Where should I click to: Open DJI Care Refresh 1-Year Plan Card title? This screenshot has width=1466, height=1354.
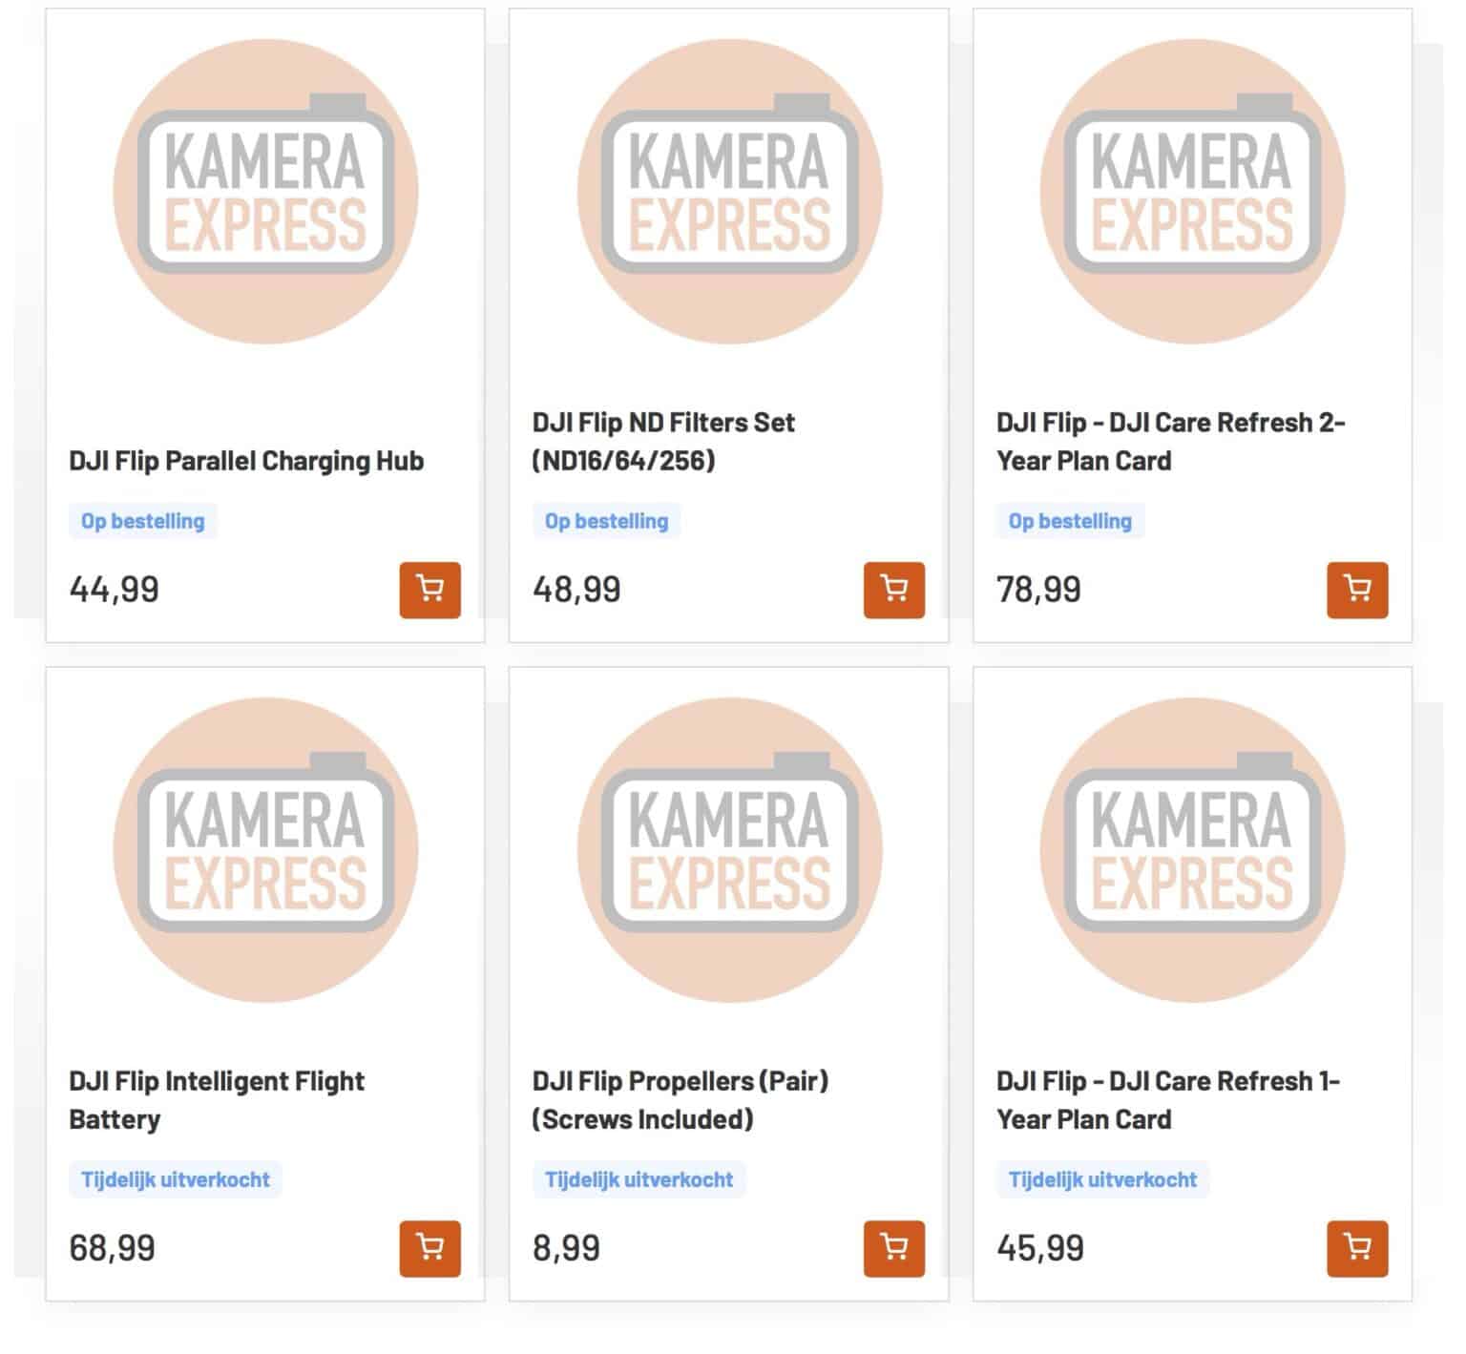(x=1168, y=1100)
